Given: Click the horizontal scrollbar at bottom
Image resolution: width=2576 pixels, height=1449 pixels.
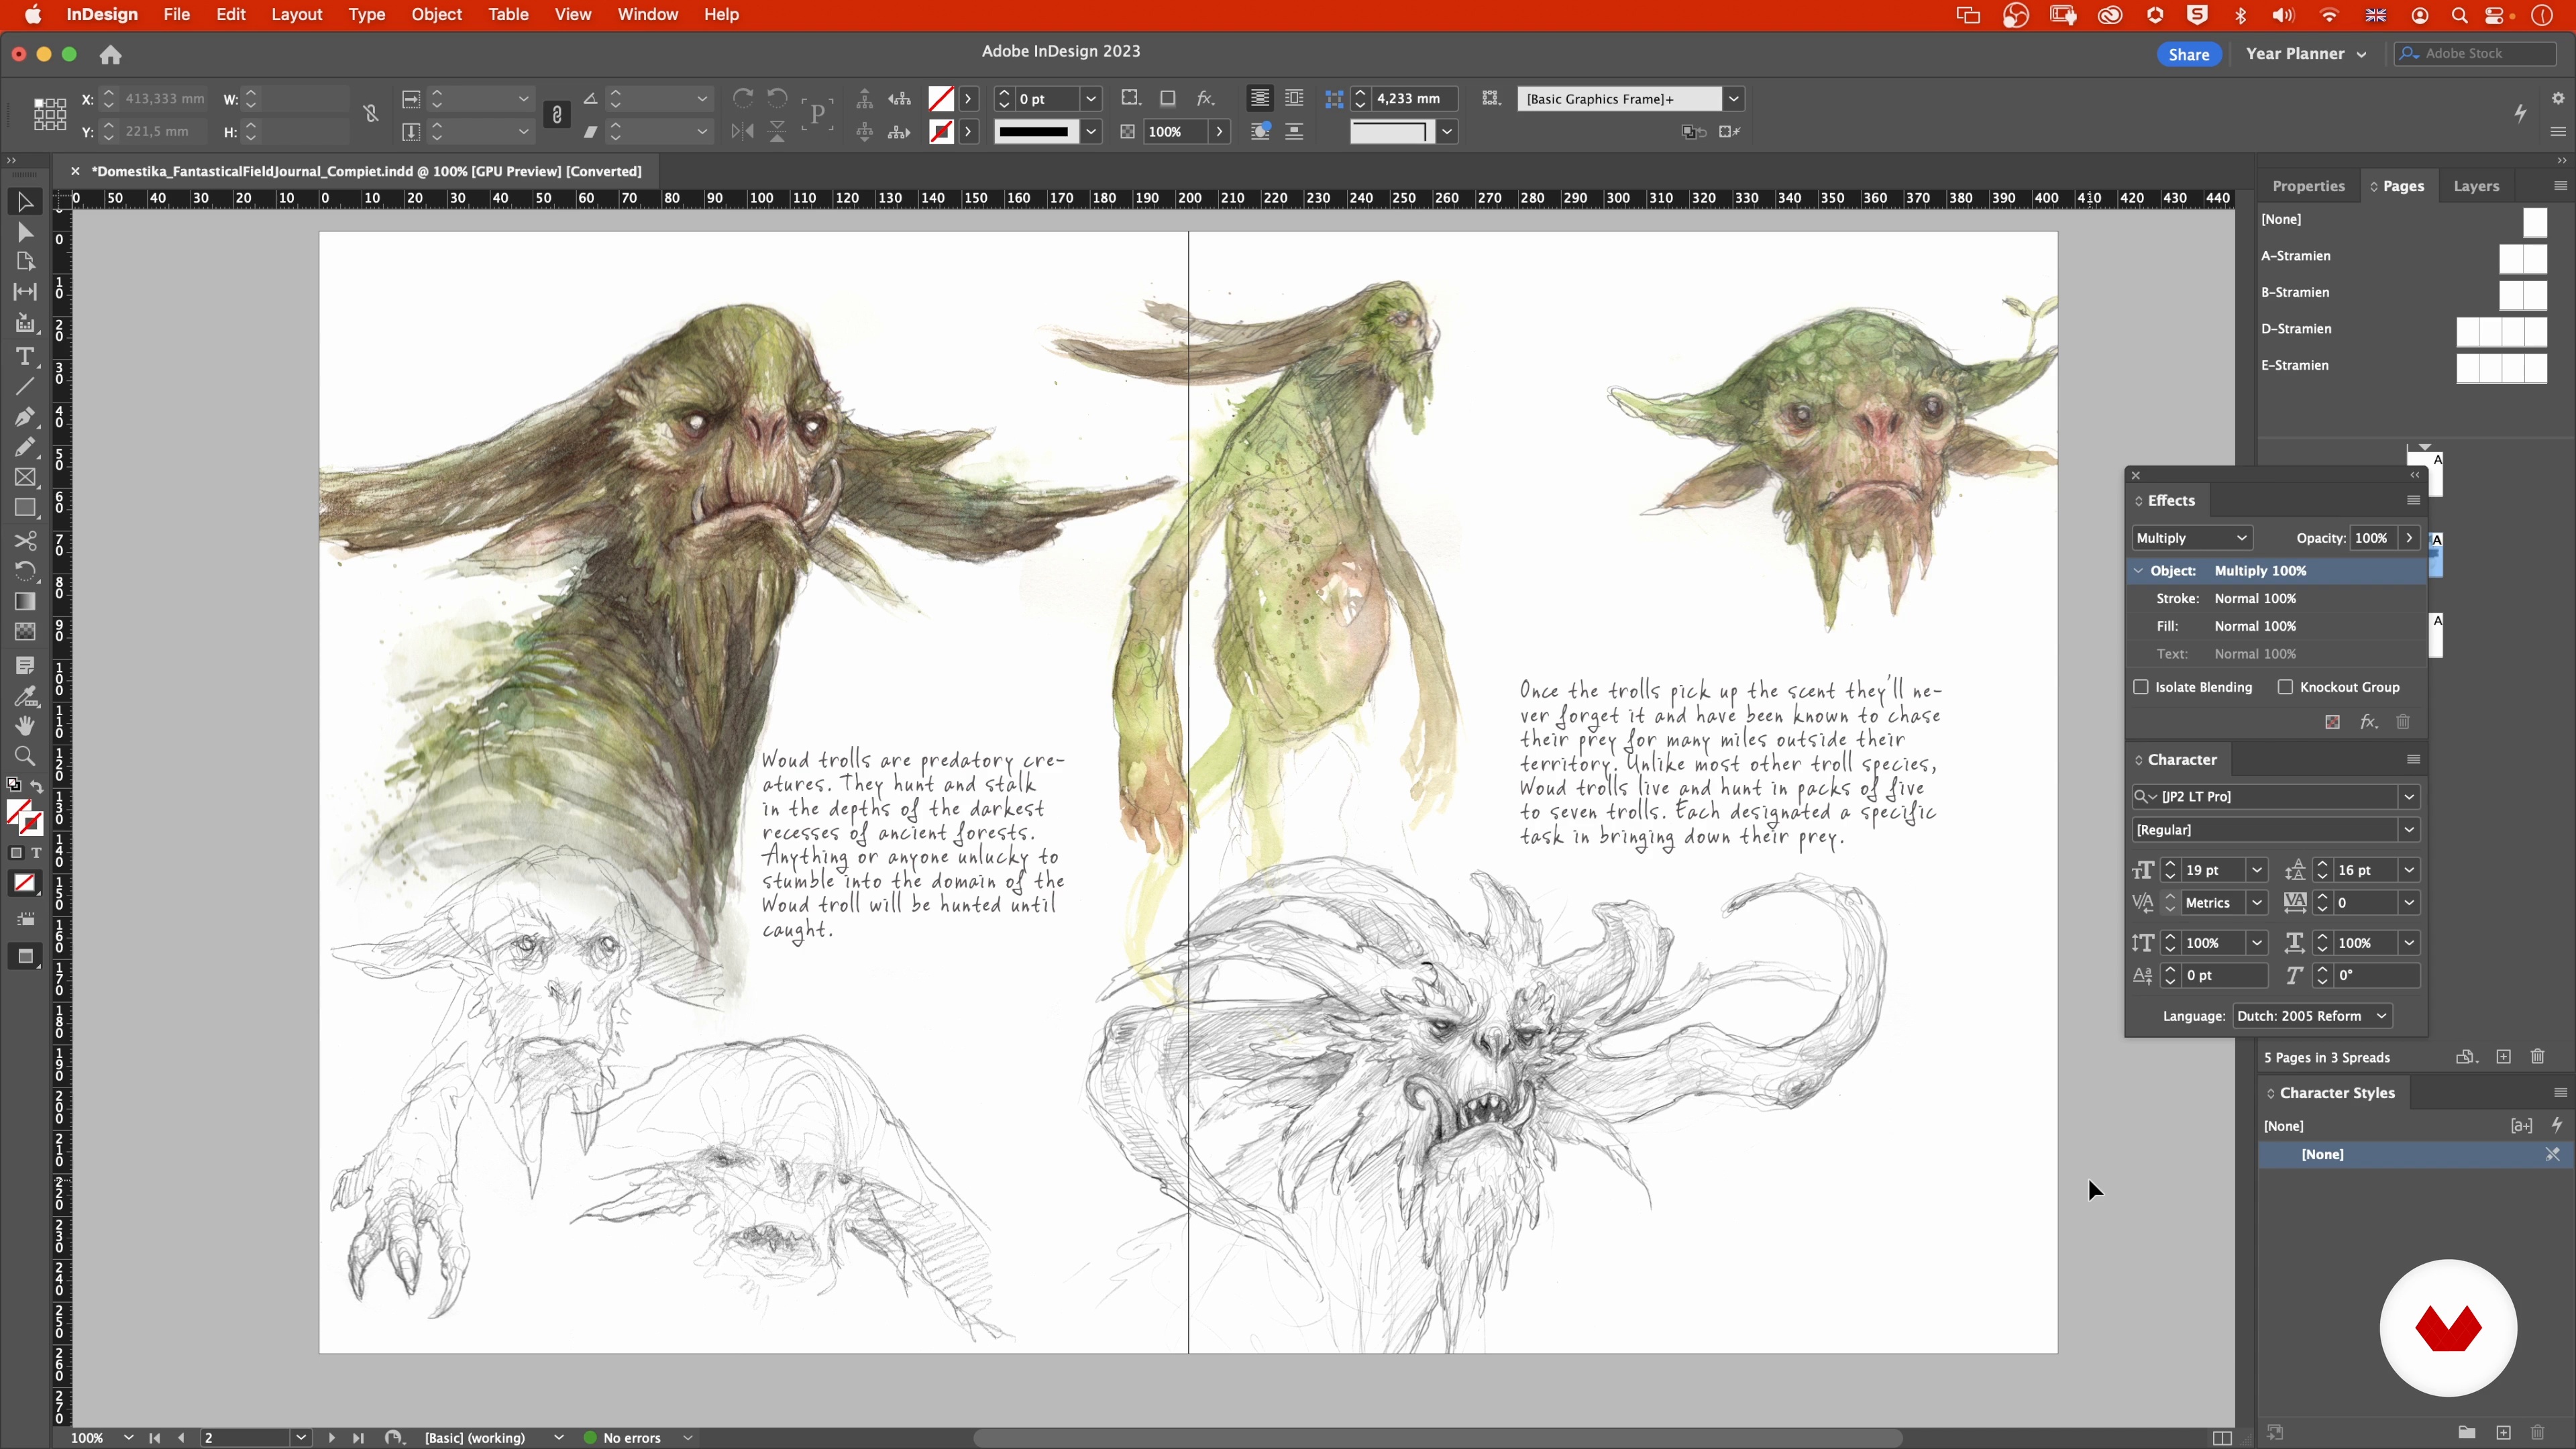Looking at the screenshot, I should 1437,1438.
